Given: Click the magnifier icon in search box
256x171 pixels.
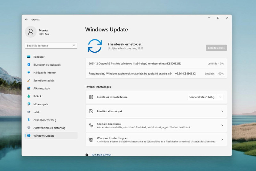Looking at the screenshot, I should coord(74,46).
